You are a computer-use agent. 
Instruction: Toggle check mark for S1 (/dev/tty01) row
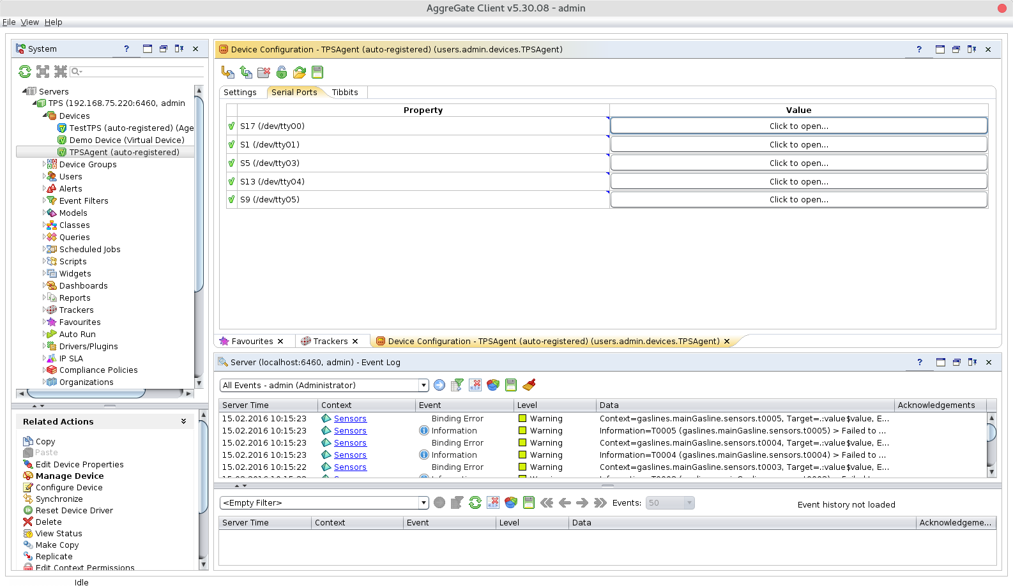[231, 144]
